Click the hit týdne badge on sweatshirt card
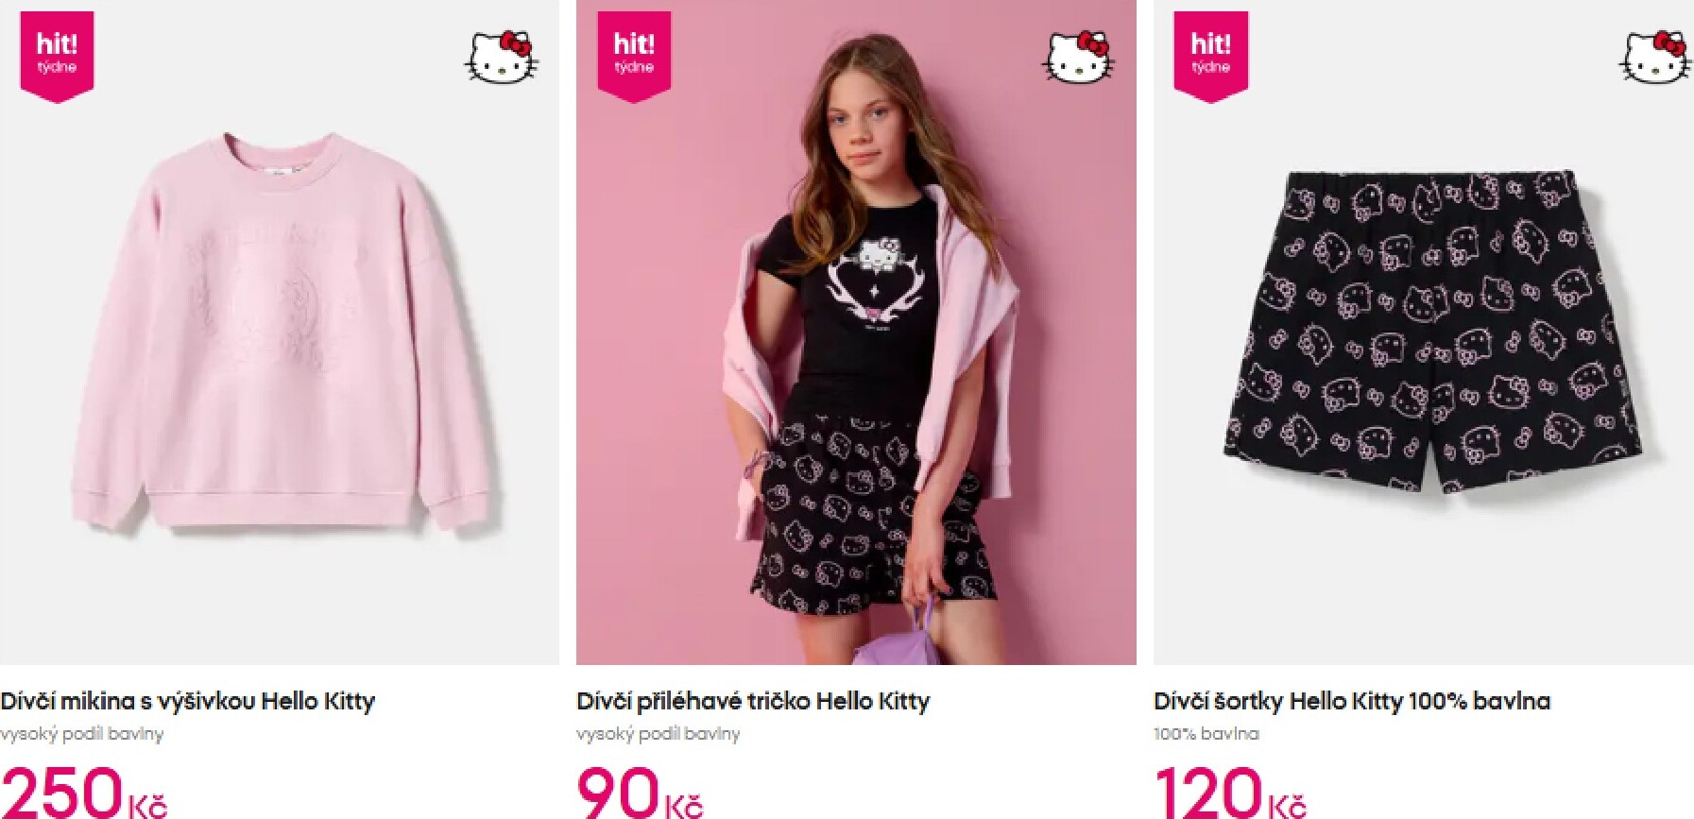Screen dimensions: 1694x819 tap(57, 57)
